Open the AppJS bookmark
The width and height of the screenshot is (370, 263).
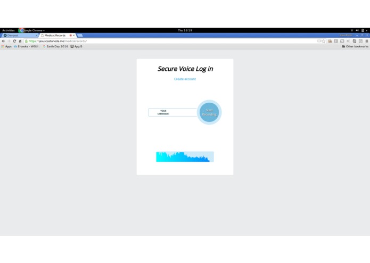77,46
